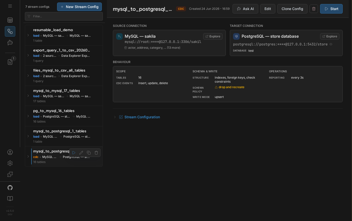Select the pg_to_mysql_16_tables config
The image size is (352, 221).
64,116
